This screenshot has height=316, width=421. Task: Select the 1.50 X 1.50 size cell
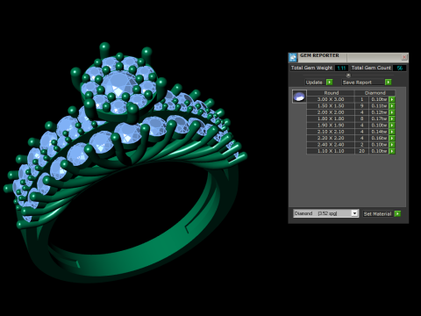tap(331, 106)
